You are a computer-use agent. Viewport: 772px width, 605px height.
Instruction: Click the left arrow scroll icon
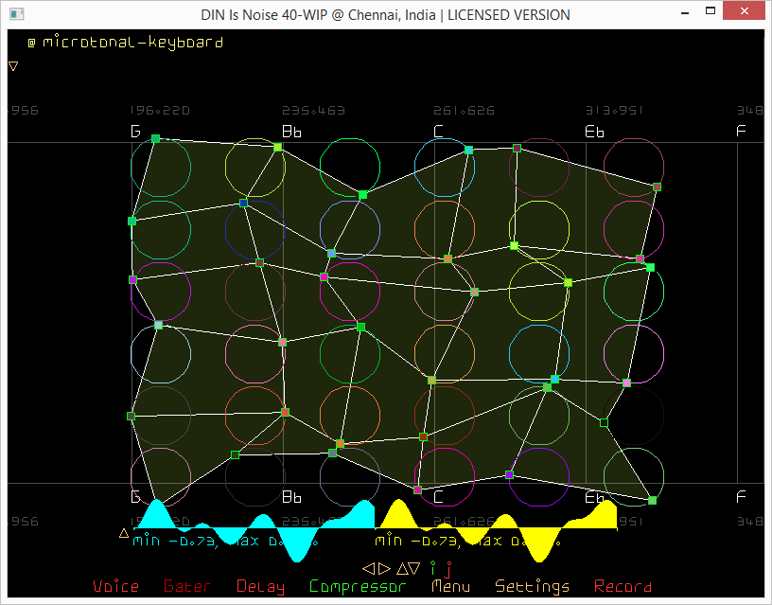pyautogui.click(x=369, y=569)
